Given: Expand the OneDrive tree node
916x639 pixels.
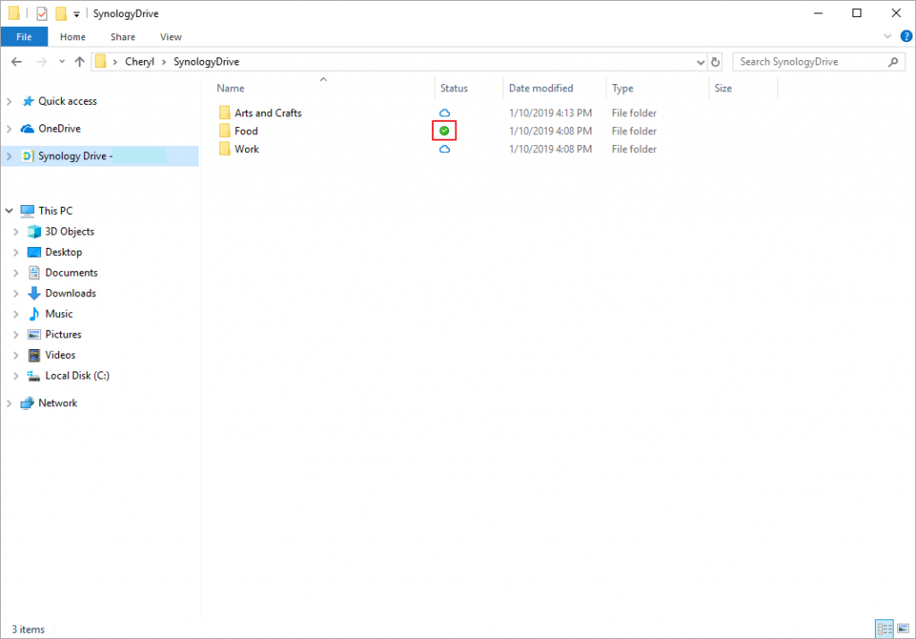Looking at the screenshot, I should (x=9, y=129).
